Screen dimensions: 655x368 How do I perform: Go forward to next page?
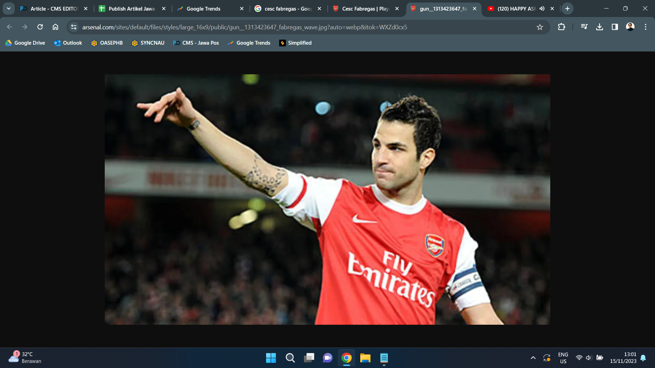click(25, 27)
